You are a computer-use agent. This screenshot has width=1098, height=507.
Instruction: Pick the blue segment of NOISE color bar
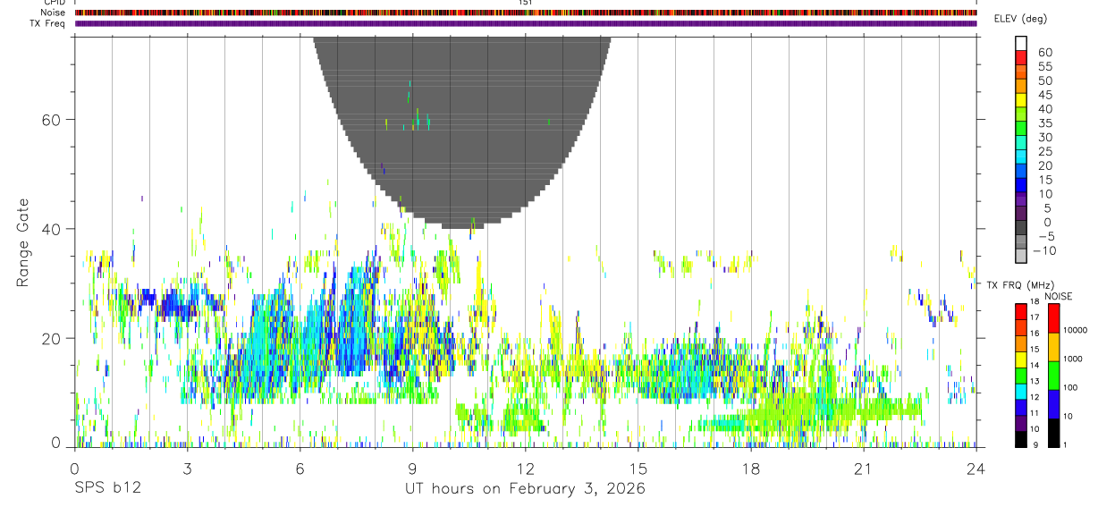click(x=1053, y=403)
